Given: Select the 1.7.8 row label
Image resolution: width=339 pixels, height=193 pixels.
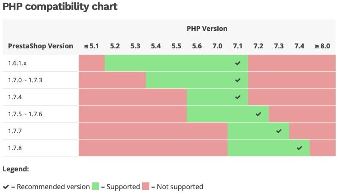Looking at the screenshot, I should pyautogui.click(x=14, y=148).
